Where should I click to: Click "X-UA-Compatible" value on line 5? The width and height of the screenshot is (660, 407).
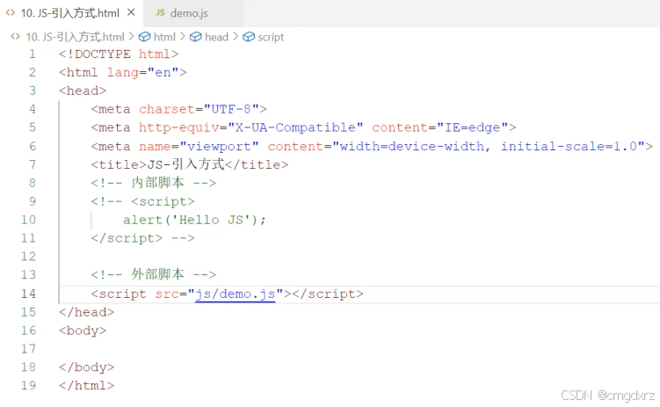pyautogui.click(x=295, y=127)
